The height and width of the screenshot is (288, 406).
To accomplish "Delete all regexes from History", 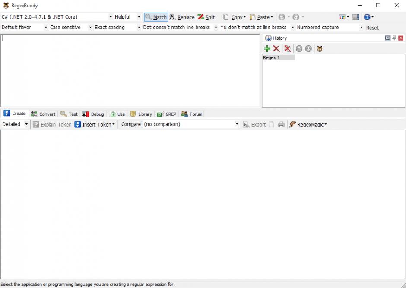I will tap(287, 49).
